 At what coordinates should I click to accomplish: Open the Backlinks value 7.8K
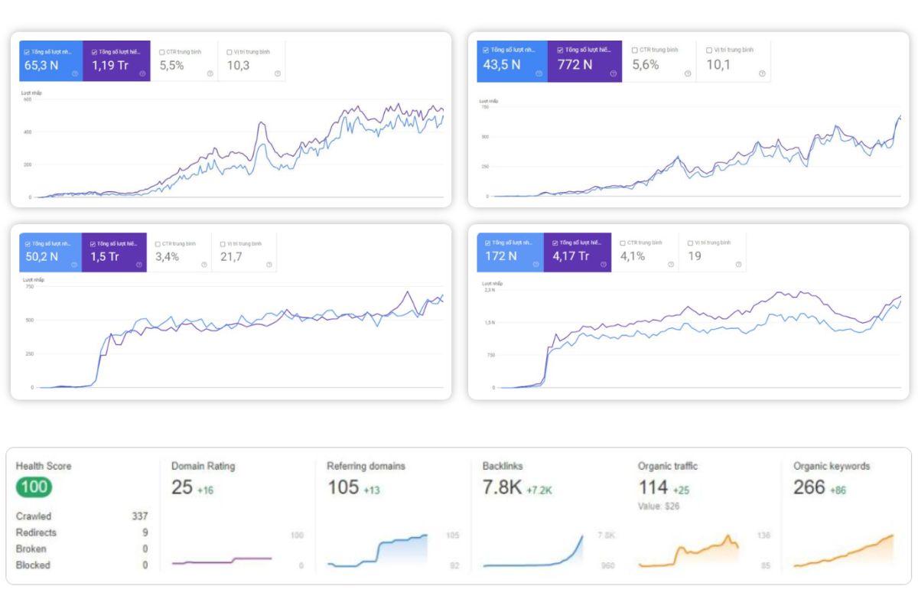pos(502,487)
